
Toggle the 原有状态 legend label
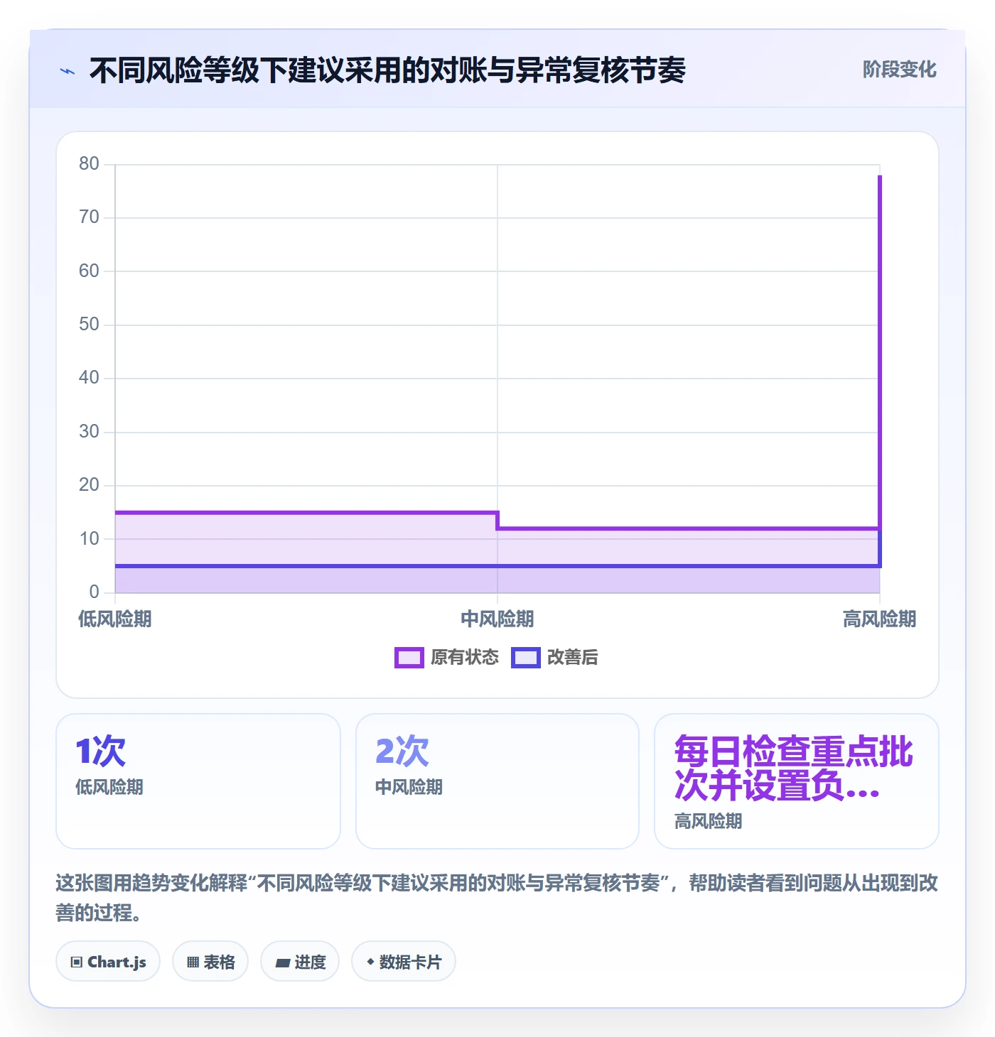coord(465,658)
